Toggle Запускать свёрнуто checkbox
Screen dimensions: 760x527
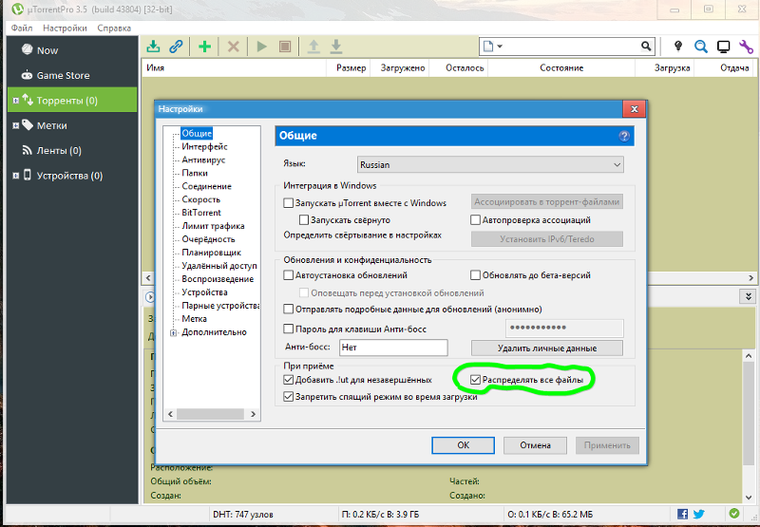point(304,220)
